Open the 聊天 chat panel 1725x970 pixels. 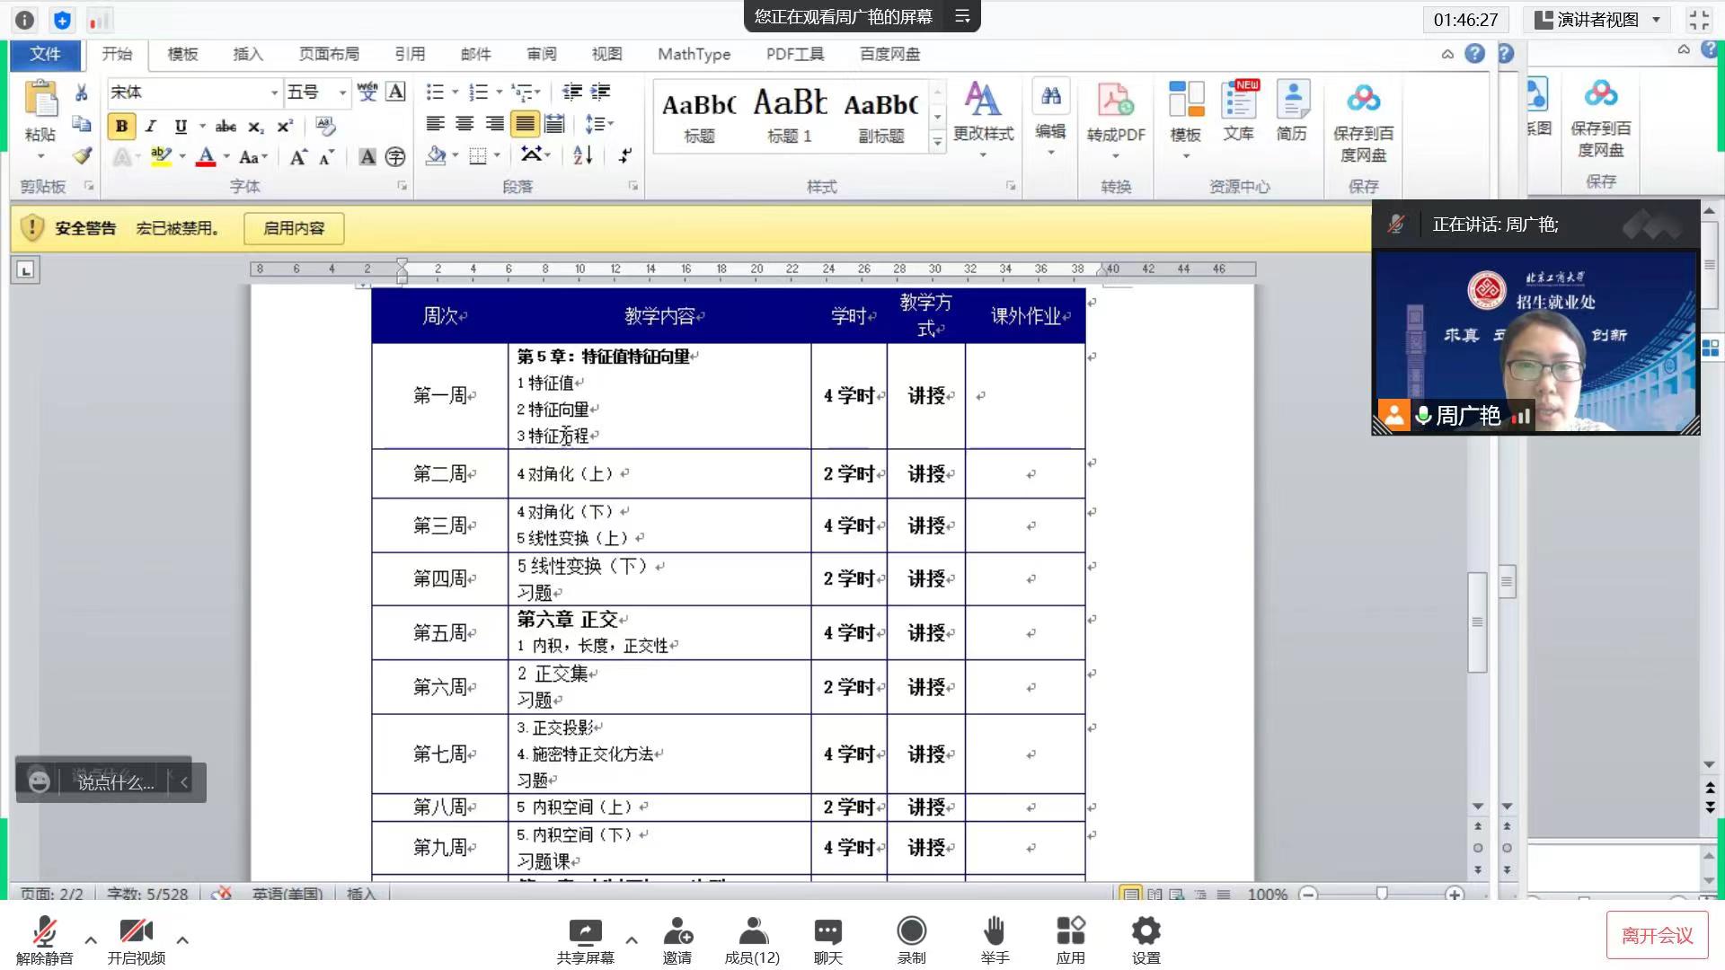(x=827, y=931)
